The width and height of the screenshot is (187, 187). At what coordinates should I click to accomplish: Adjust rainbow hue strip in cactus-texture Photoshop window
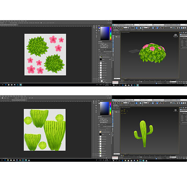110,108
